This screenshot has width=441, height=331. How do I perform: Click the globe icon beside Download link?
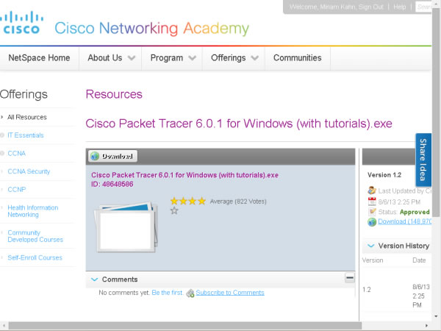[372, 221]
